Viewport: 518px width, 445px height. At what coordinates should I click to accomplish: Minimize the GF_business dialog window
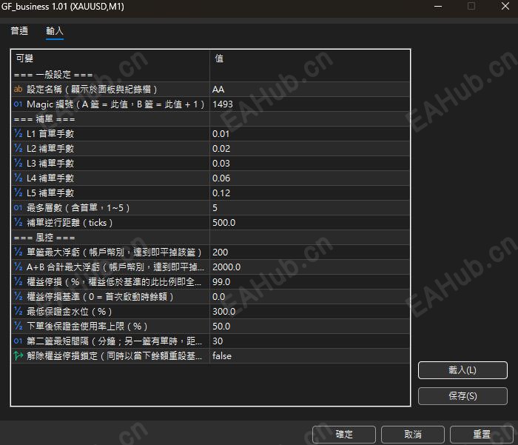point(438,6)
